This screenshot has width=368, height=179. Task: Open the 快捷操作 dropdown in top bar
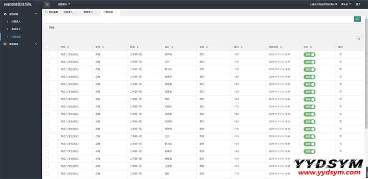(64, 4)
